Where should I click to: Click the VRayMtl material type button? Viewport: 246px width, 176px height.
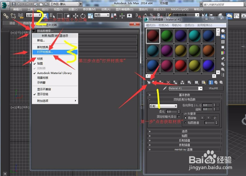[x=213, y=88]
